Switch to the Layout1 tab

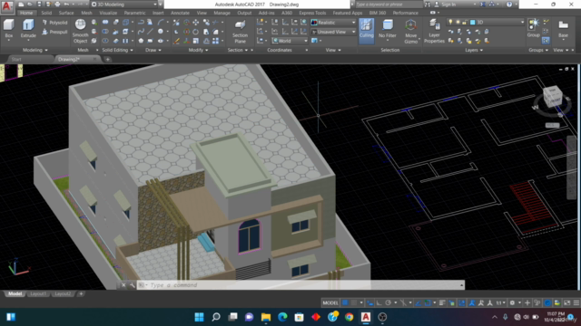pos(38,293)
